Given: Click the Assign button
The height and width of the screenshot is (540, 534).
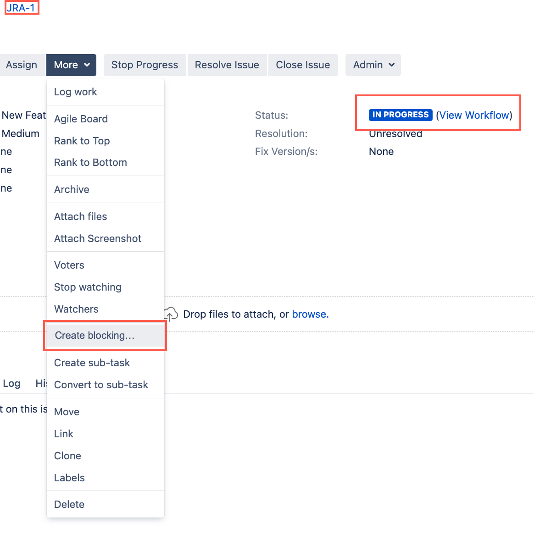Looking at the screenshot, I should 22,65.
